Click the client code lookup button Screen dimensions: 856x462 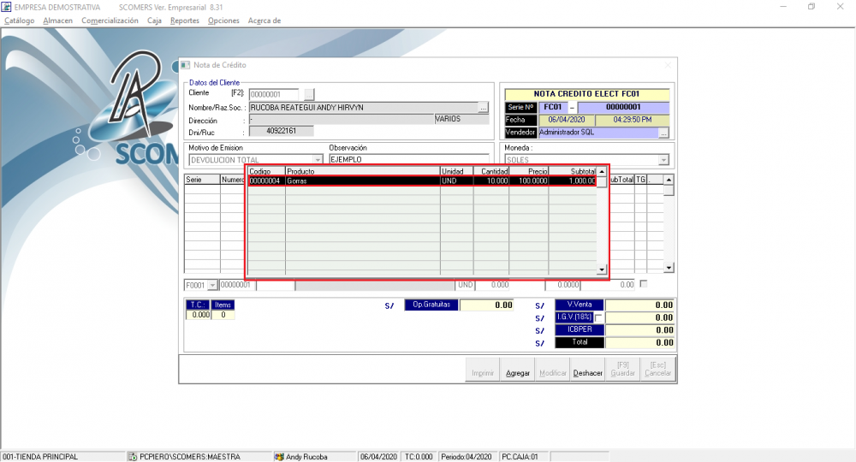309,94
